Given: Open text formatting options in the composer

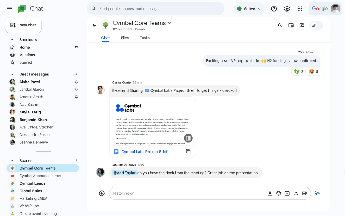Looking at the screenshot, I should click(x=270, y=193).
